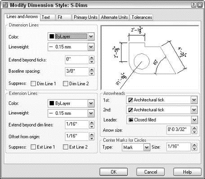Enable Suppress Dim Line 1 checkbox

(33, 83)
